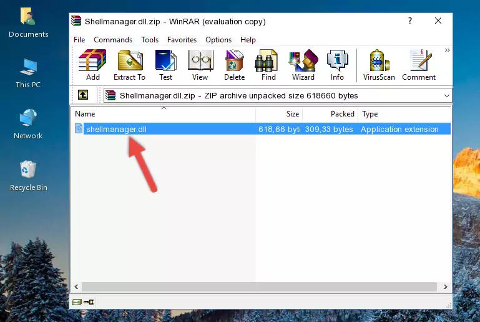480x322 pixels.
Task: Click the shellmanager.dll file icon
Action: 79,128
